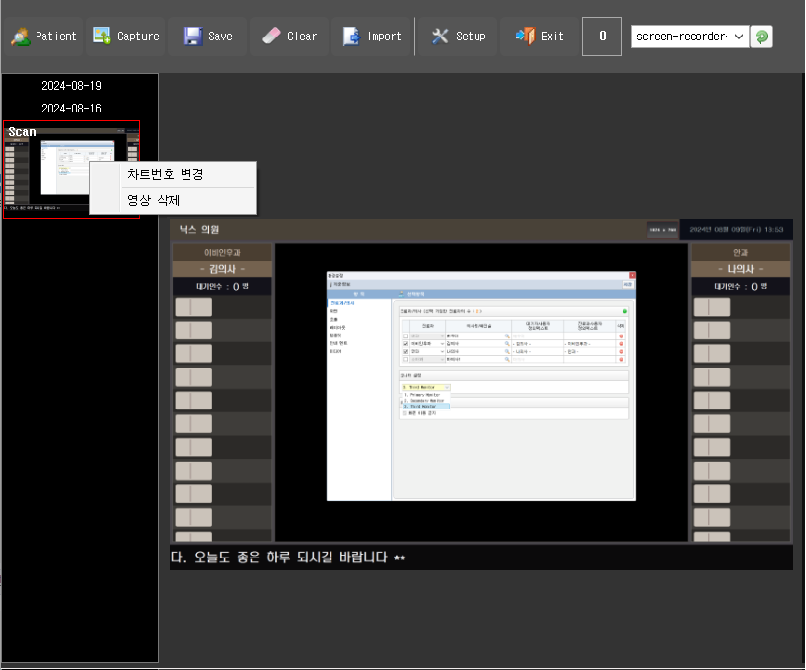Click the Clear eraser button
This screenshot has height=670, width=806.
click(x=289, y=37)
